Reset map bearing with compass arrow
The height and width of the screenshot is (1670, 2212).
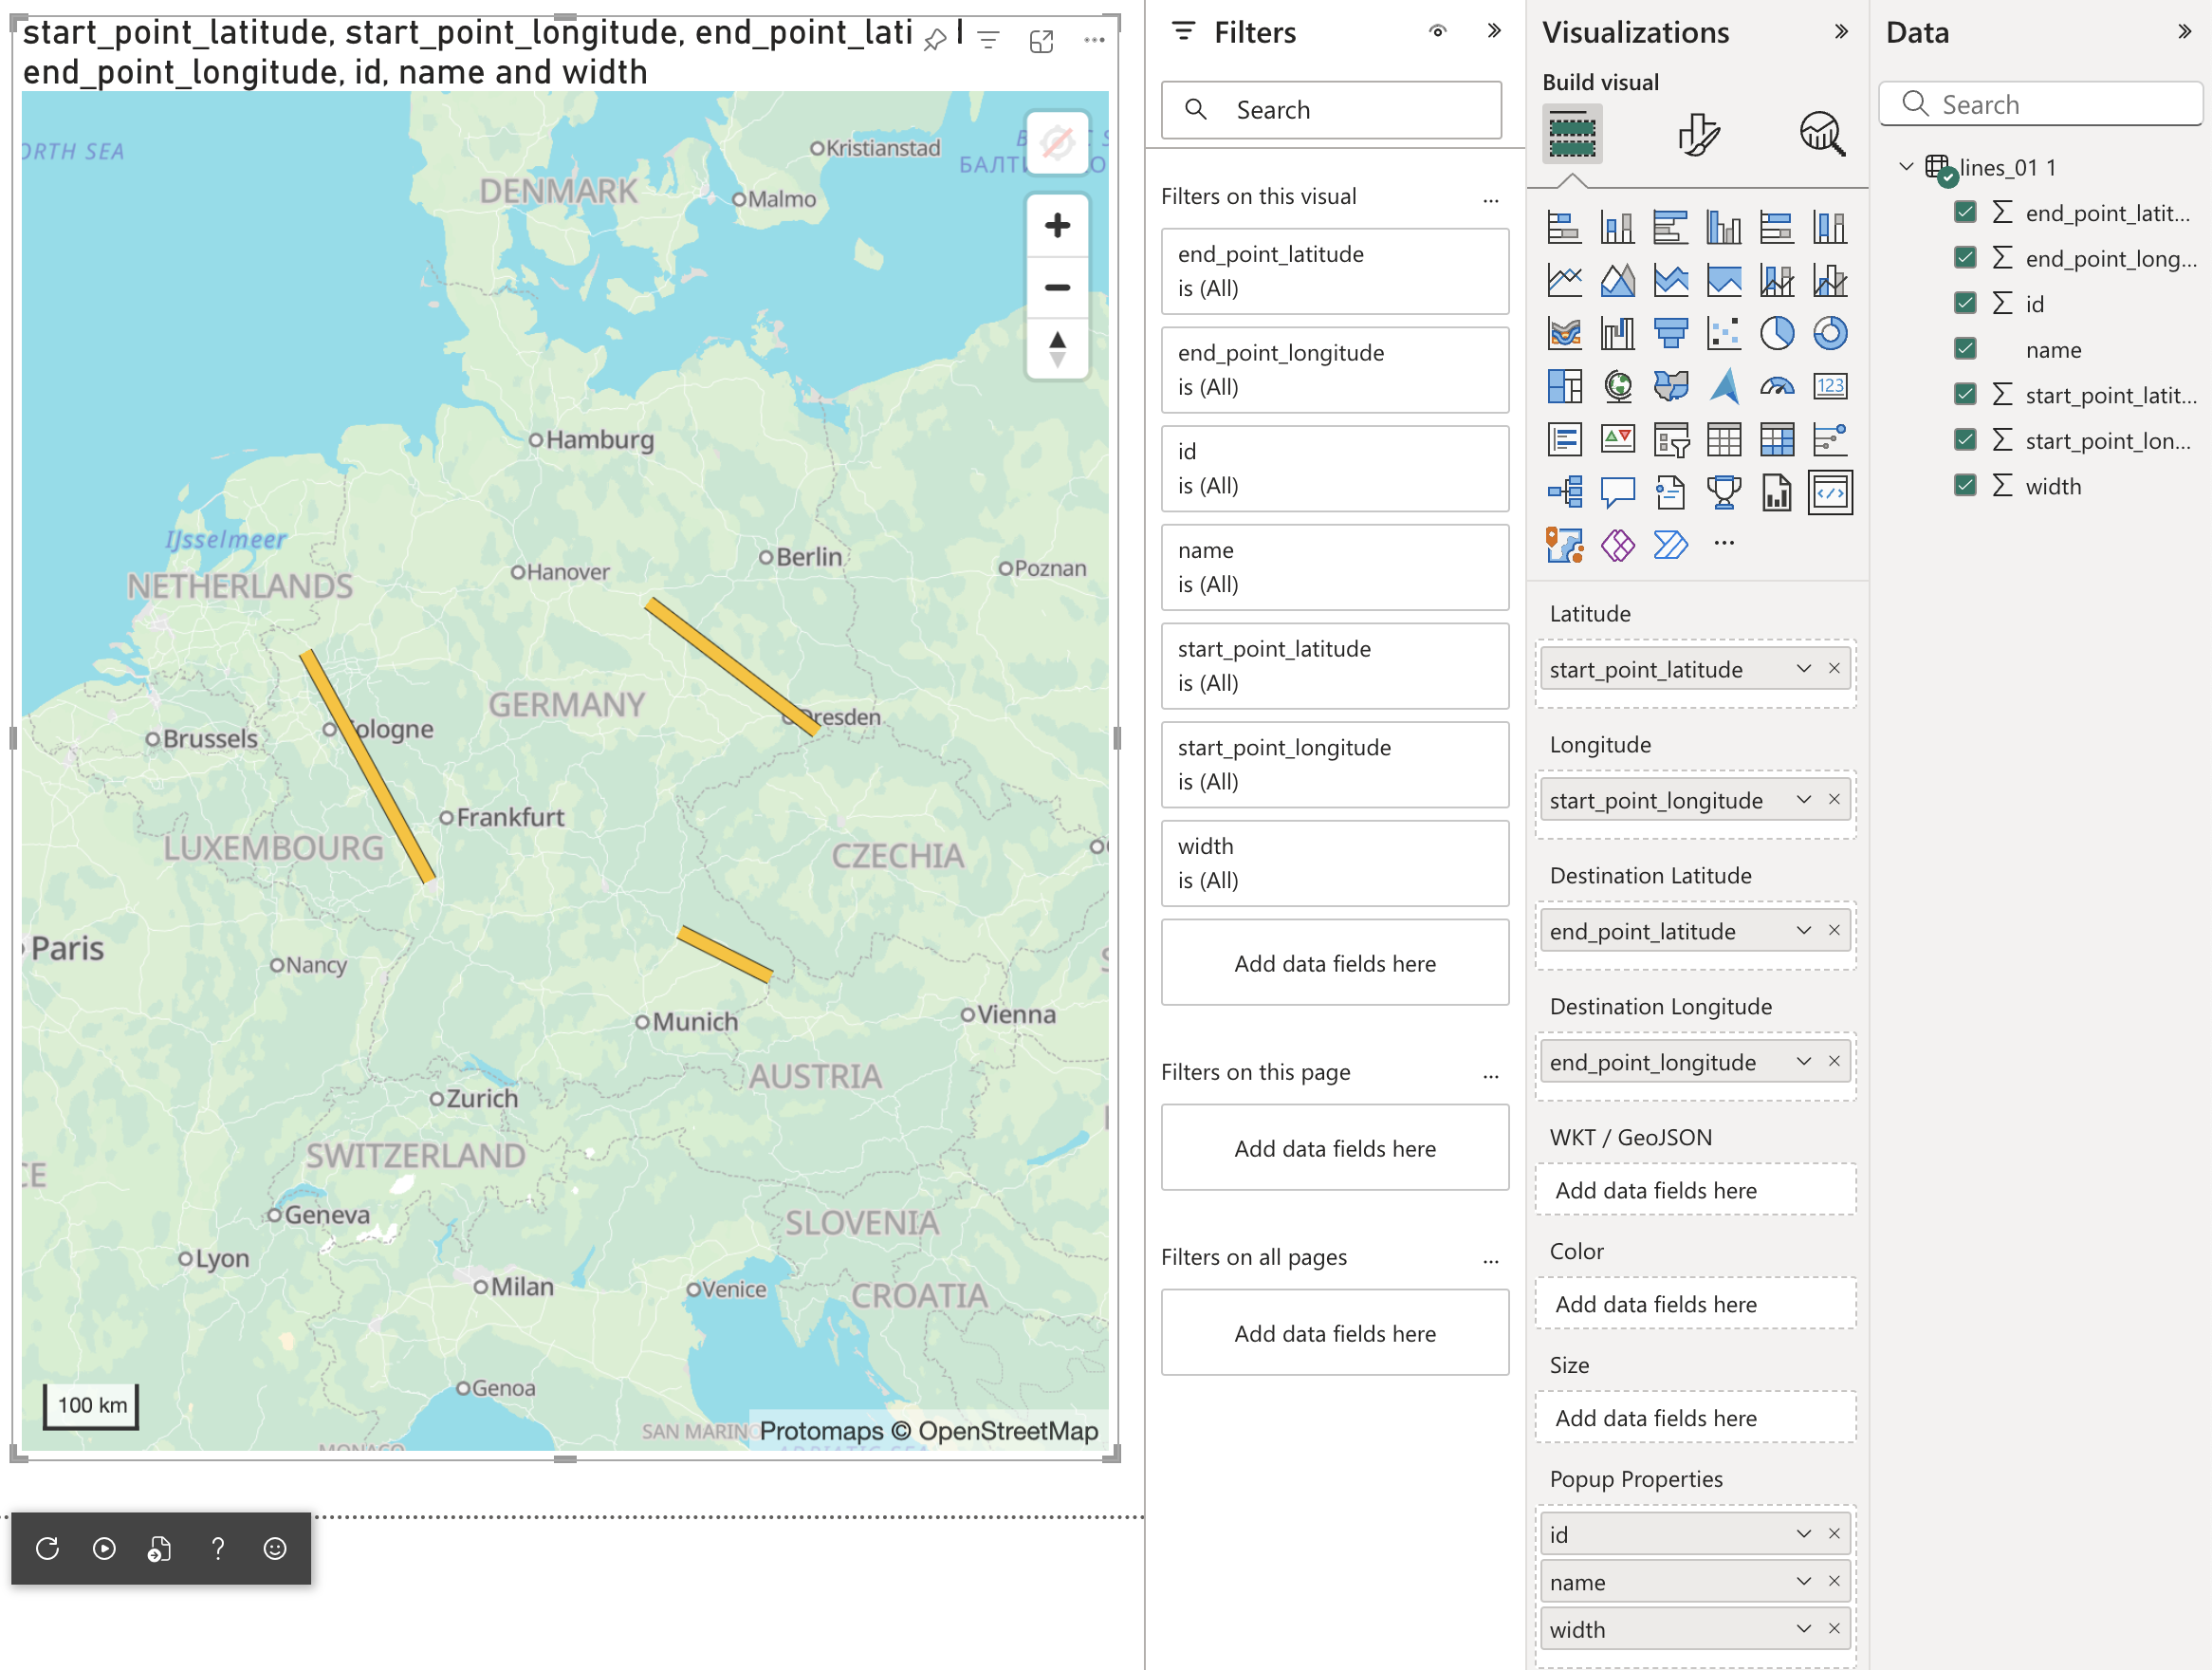(1057, 348)
